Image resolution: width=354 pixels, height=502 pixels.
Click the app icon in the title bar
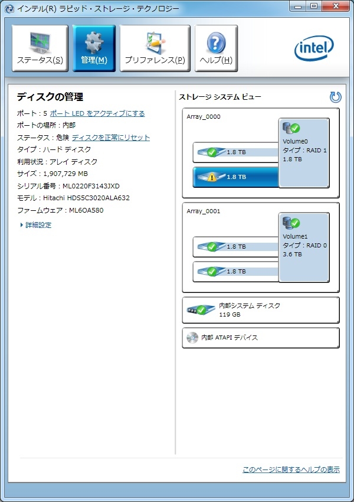[x=9, y=8]
